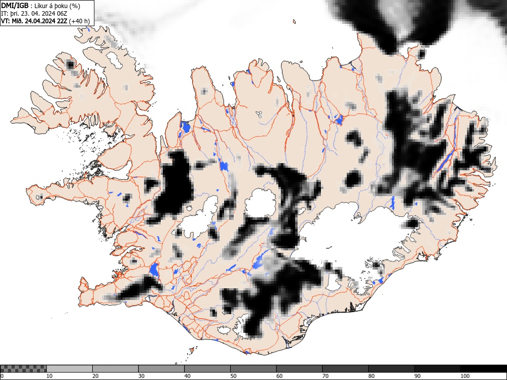
Task: Click the "VT: Mið. 24.04.2024 22Z" valid time line
Action: tap(34, 21)
